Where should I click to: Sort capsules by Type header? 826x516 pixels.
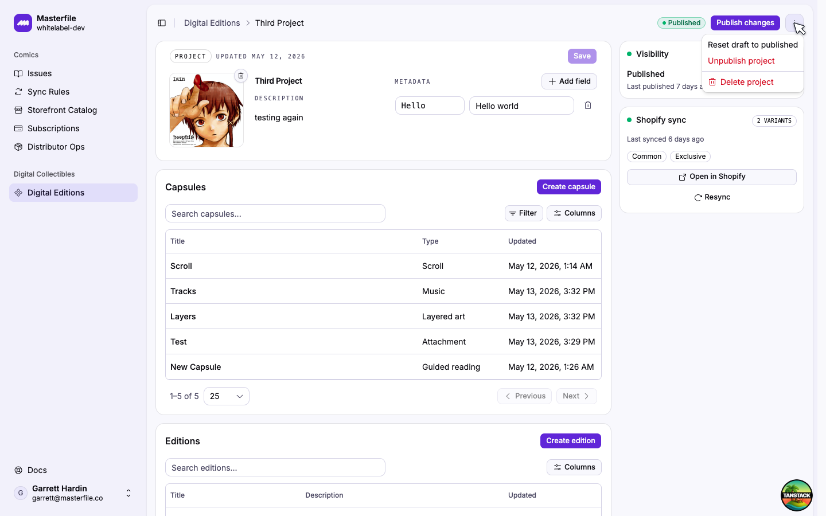point(430,241)
